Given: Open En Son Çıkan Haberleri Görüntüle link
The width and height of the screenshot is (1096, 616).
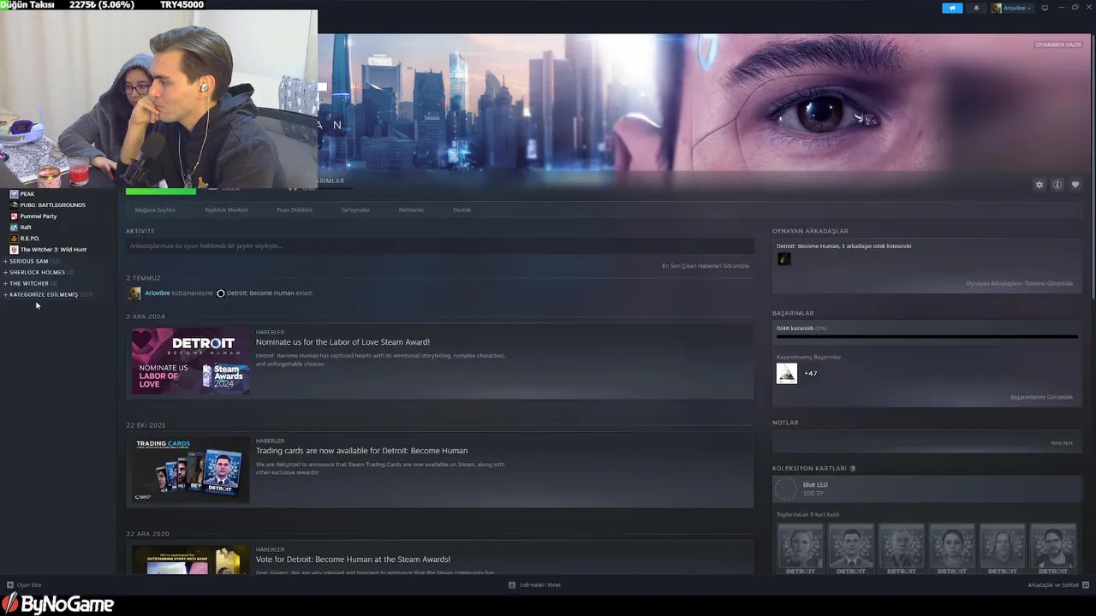Looking at the screenshot, I should click(x=706, y=266).
